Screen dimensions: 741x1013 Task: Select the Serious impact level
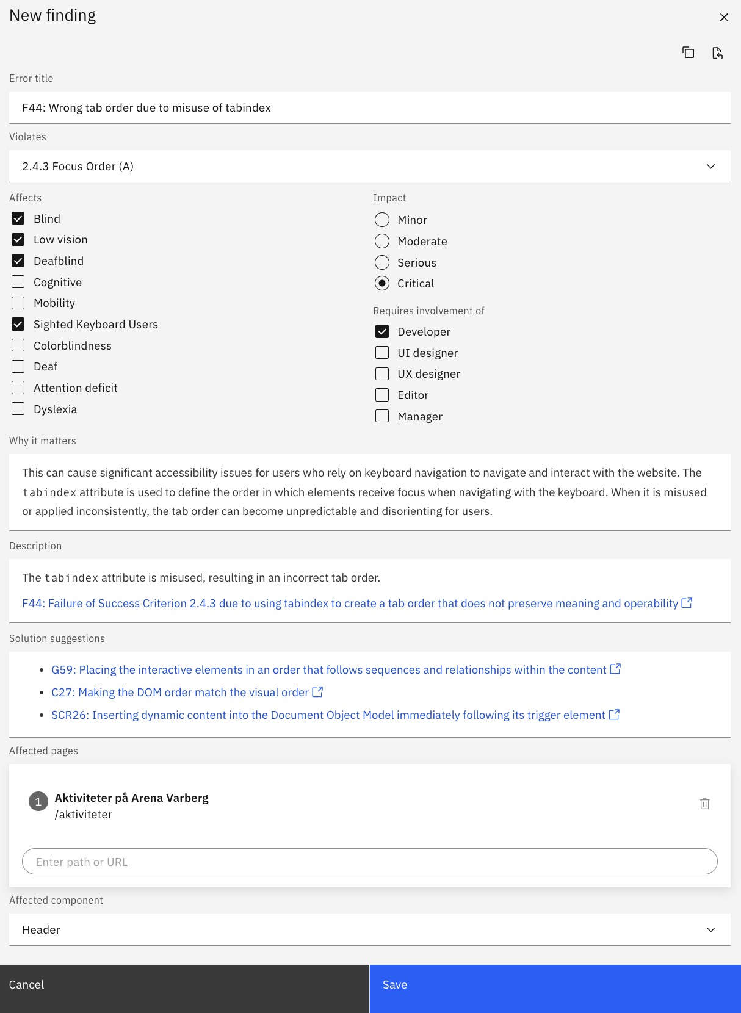(x=382, y=262)
